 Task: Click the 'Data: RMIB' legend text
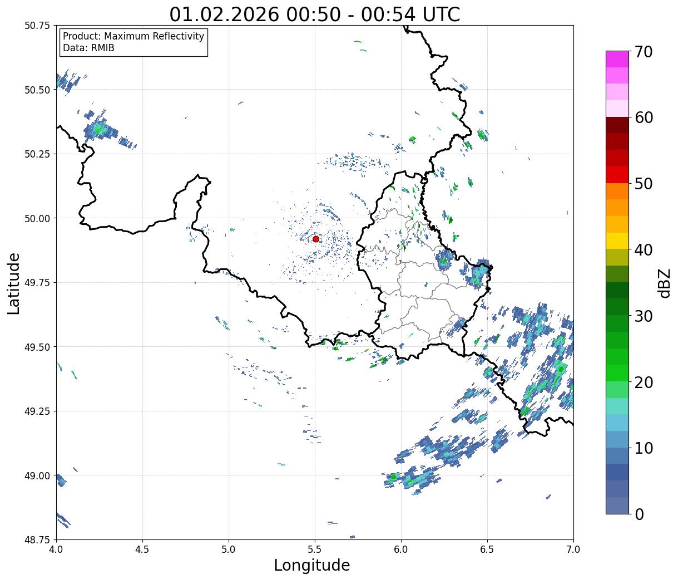[x=88, y=48]
